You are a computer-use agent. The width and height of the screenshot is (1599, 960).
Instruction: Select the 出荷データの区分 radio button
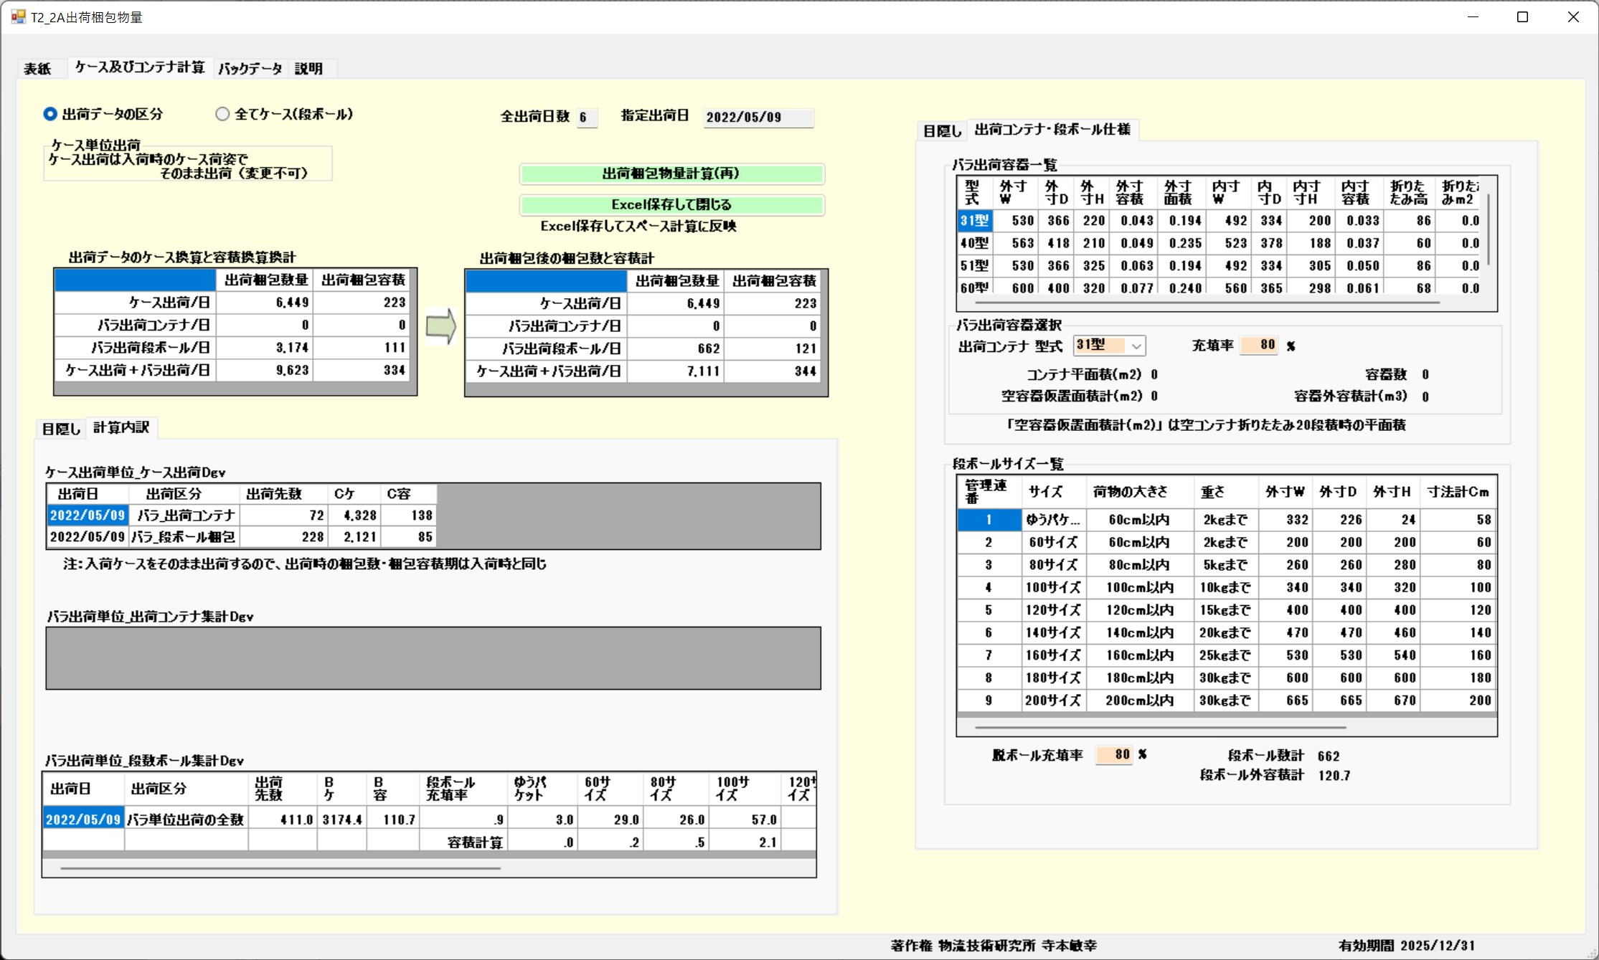(50, 114)
